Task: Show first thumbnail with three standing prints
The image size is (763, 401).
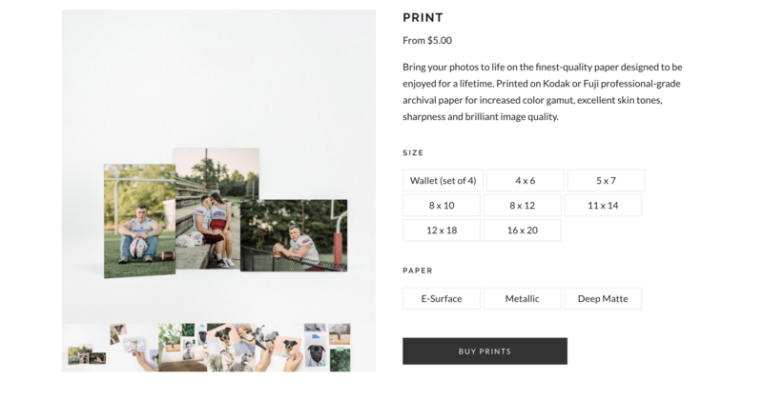Action: click(86, 348)
